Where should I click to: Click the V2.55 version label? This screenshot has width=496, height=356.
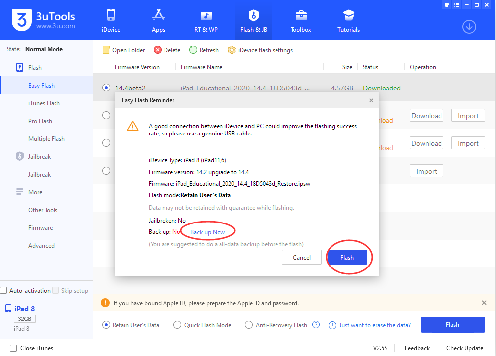tap(380, 348)
